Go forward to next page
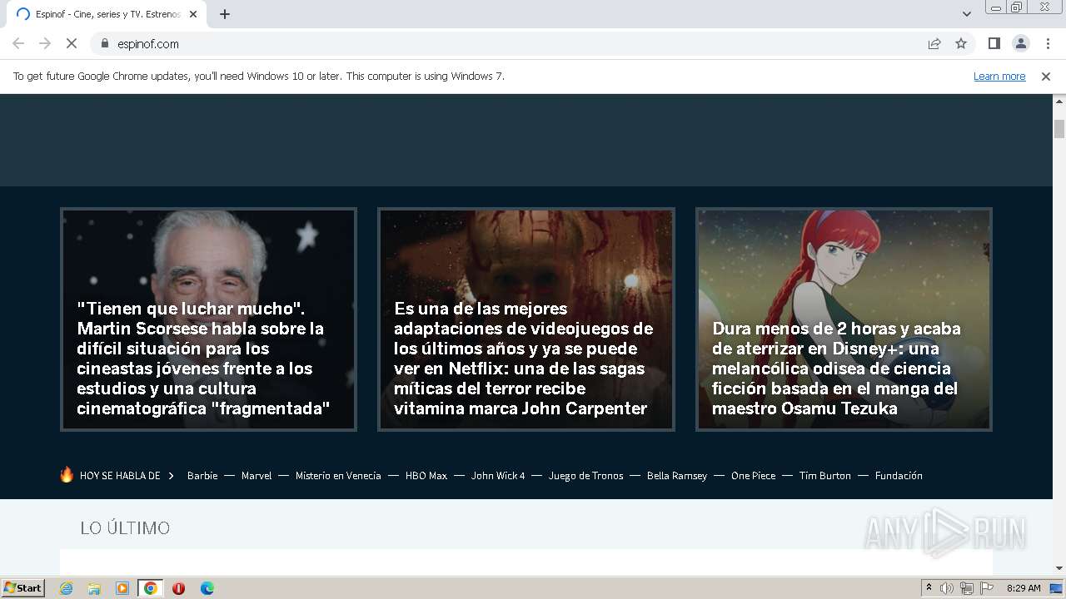The height and width of the screenshot is (599, 1066). 45,43
